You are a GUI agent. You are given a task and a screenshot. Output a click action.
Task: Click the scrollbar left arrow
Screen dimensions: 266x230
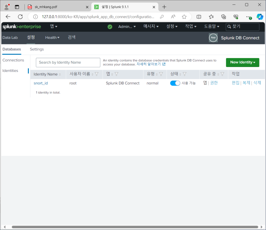click(5, 227)
